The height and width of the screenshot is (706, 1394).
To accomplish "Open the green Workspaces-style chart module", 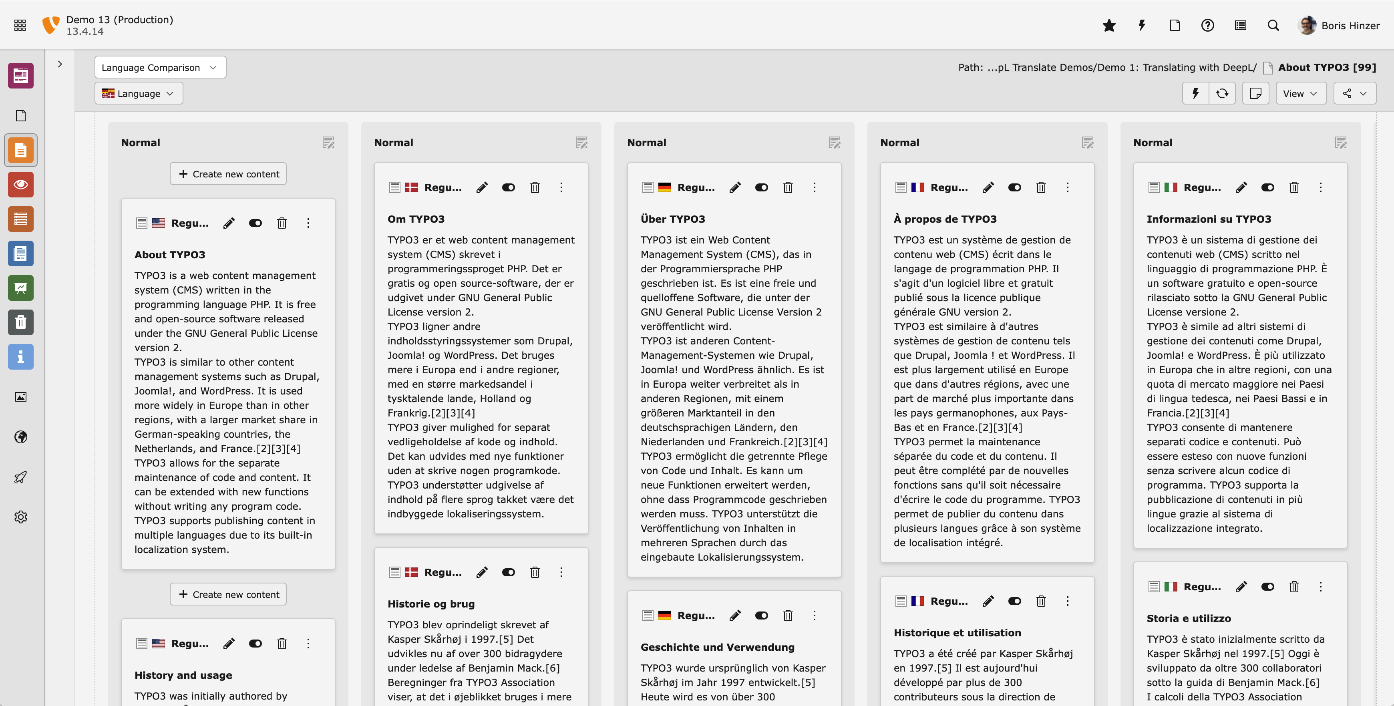I will [x=20, y=288].
